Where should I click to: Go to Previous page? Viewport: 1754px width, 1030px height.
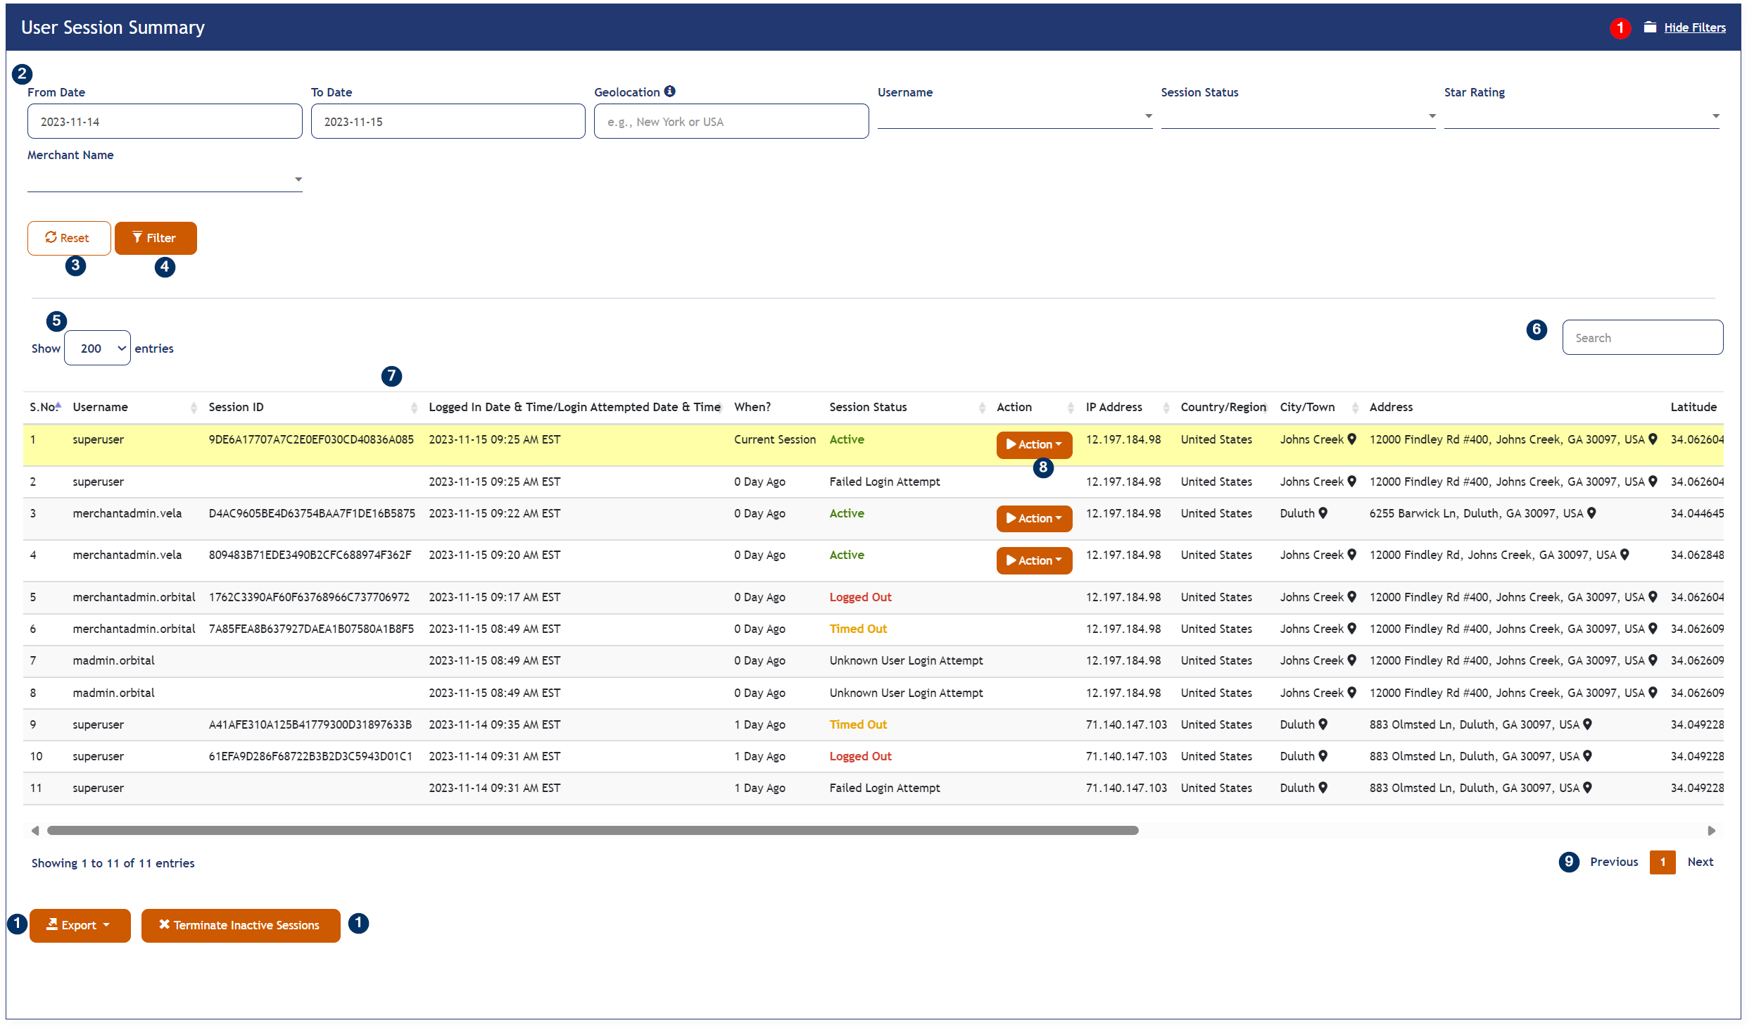pos(1614,862)
